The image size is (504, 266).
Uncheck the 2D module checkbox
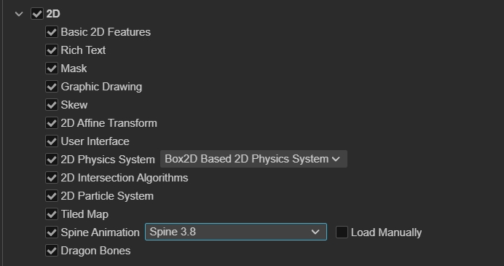(x=37, y=14)
